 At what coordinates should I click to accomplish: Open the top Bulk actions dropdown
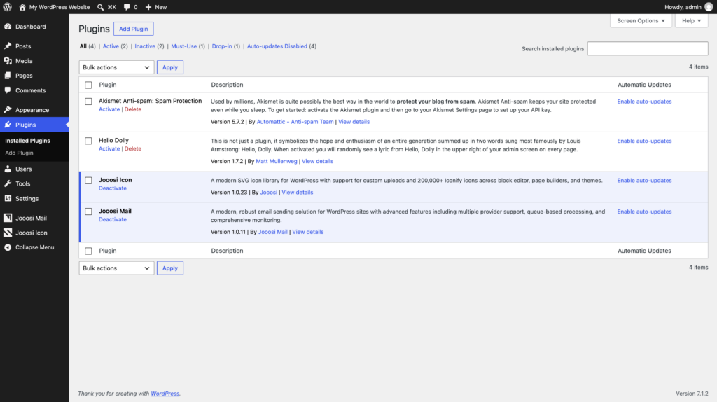[116, 67]
